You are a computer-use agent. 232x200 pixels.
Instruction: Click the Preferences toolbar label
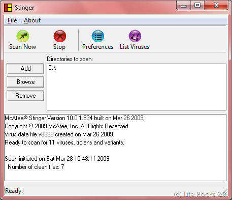click(97, 47)
